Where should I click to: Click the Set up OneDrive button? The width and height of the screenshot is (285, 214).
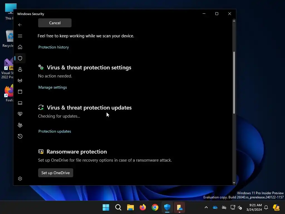coord(56,173)
